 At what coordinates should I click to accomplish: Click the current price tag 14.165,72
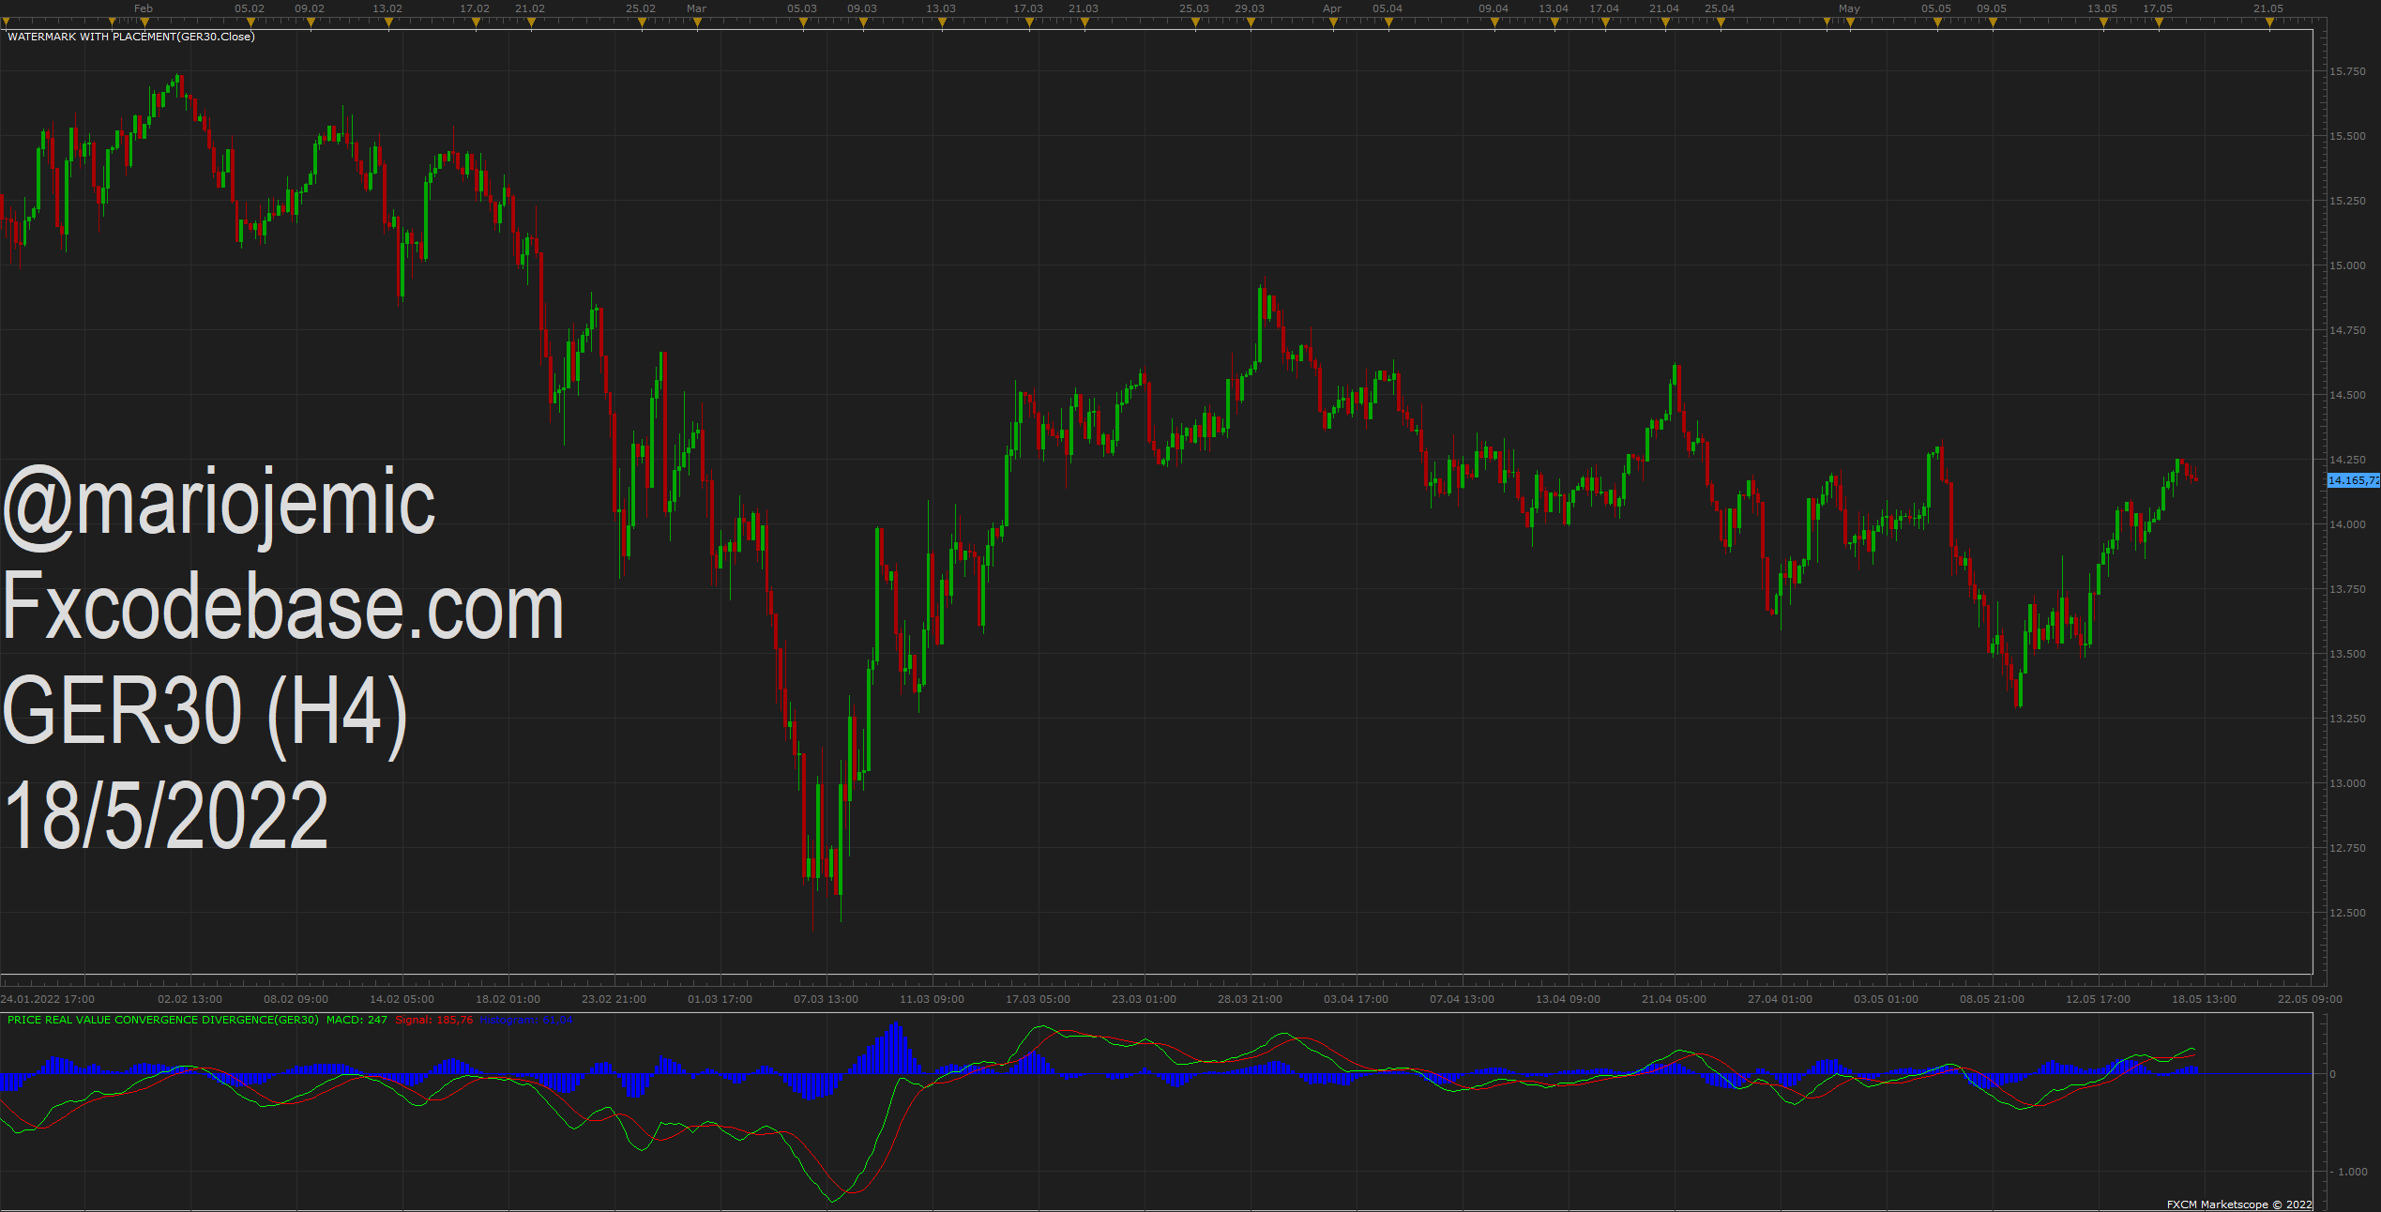point(2354,480)
